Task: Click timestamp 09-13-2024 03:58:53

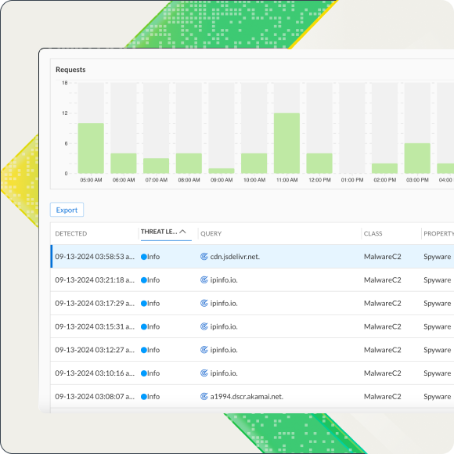Action: click(95, 257)
